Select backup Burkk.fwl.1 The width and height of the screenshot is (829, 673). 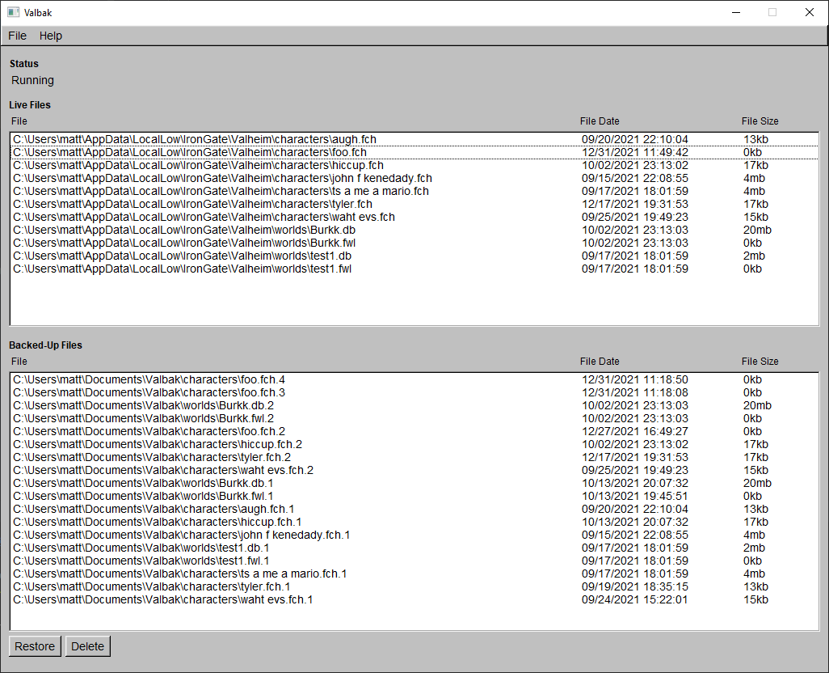click(x=414, y=497)
